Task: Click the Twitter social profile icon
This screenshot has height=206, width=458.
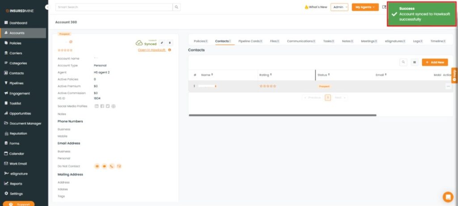Action: point(108,106)
